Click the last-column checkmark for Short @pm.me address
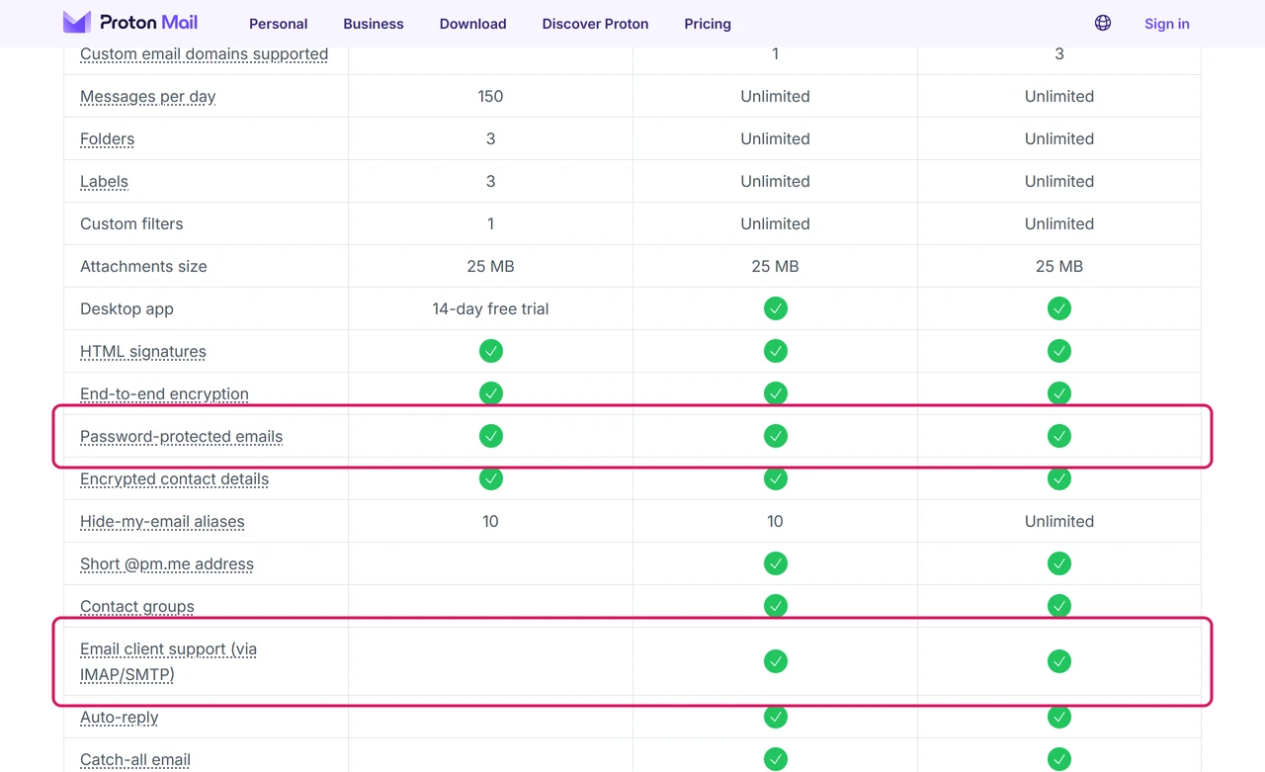This screenshot has width=1265, height=772. point(1059,563)
